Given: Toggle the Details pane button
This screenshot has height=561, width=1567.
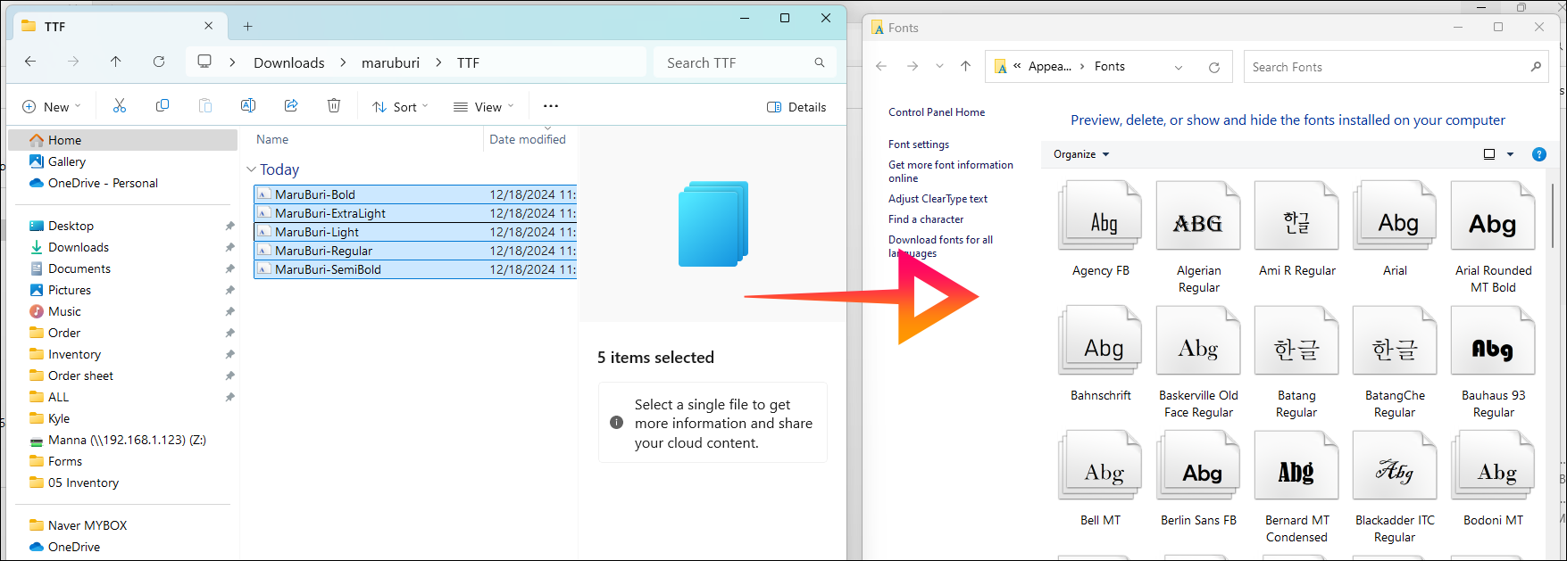Looking at the screenshot, I should [x=796, y=107].
